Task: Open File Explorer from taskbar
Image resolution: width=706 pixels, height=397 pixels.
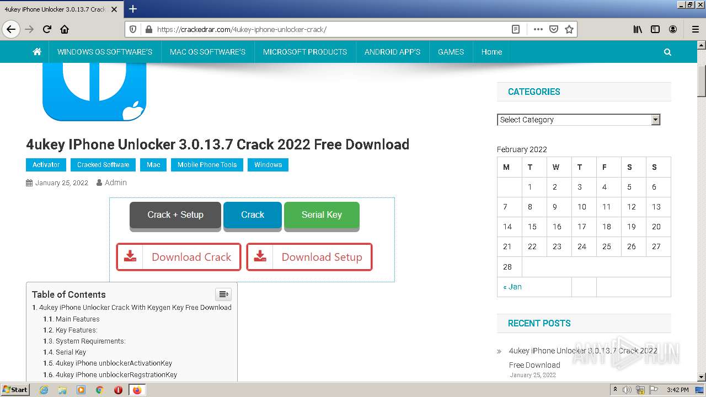Action: coord(62,390)
